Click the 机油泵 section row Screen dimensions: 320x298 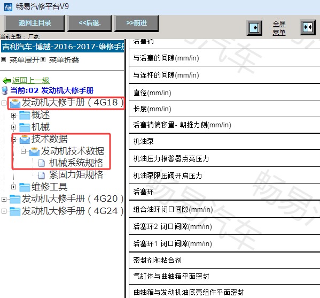click(224, 141)
